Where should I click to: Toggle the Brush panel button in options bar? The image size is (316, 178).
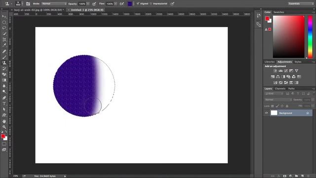pos(28,3)
